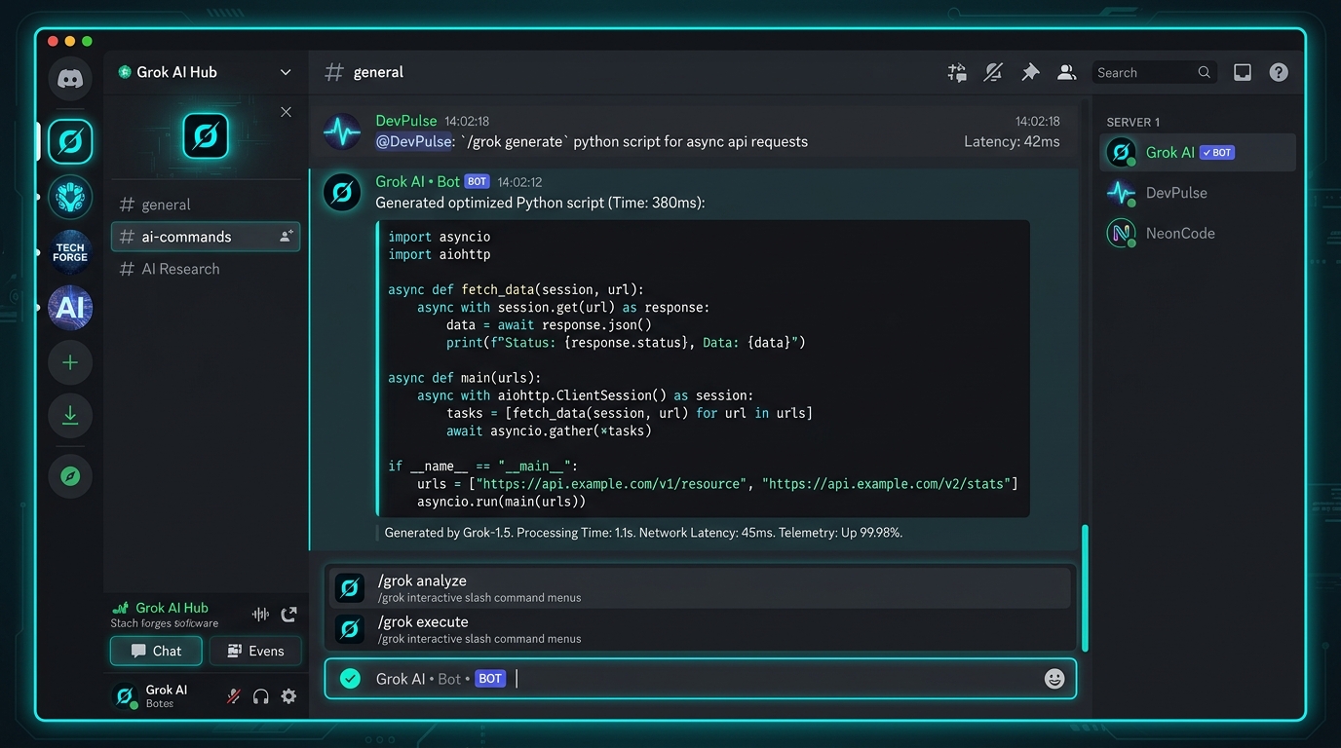Screen dimensions: 1341x748
Task: Click the green checkmark icon in input box
Action: [350, 679]
